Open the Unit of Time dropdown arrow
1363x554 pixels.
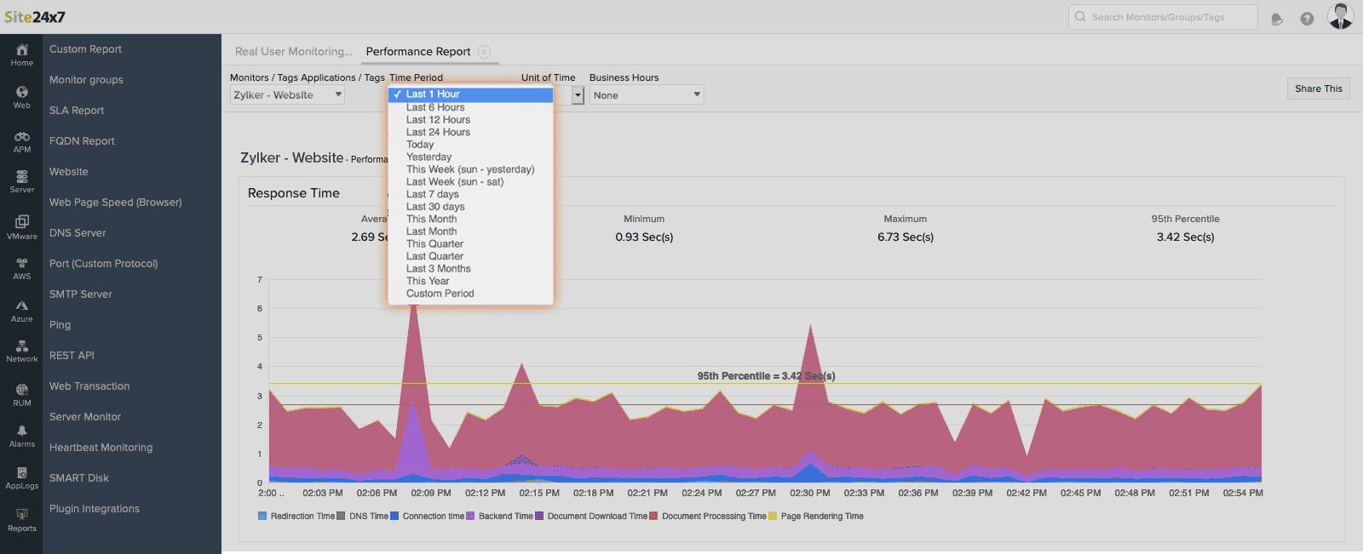pos(578,95)
